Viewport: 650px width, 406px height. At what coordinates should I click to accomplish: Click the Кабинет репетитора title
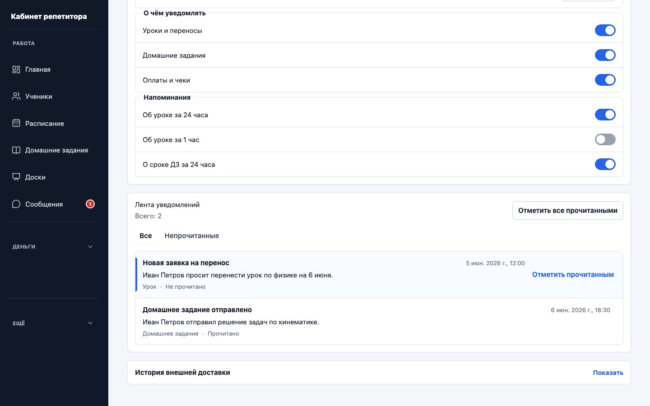pyautogui.click(x=49, y=17)
